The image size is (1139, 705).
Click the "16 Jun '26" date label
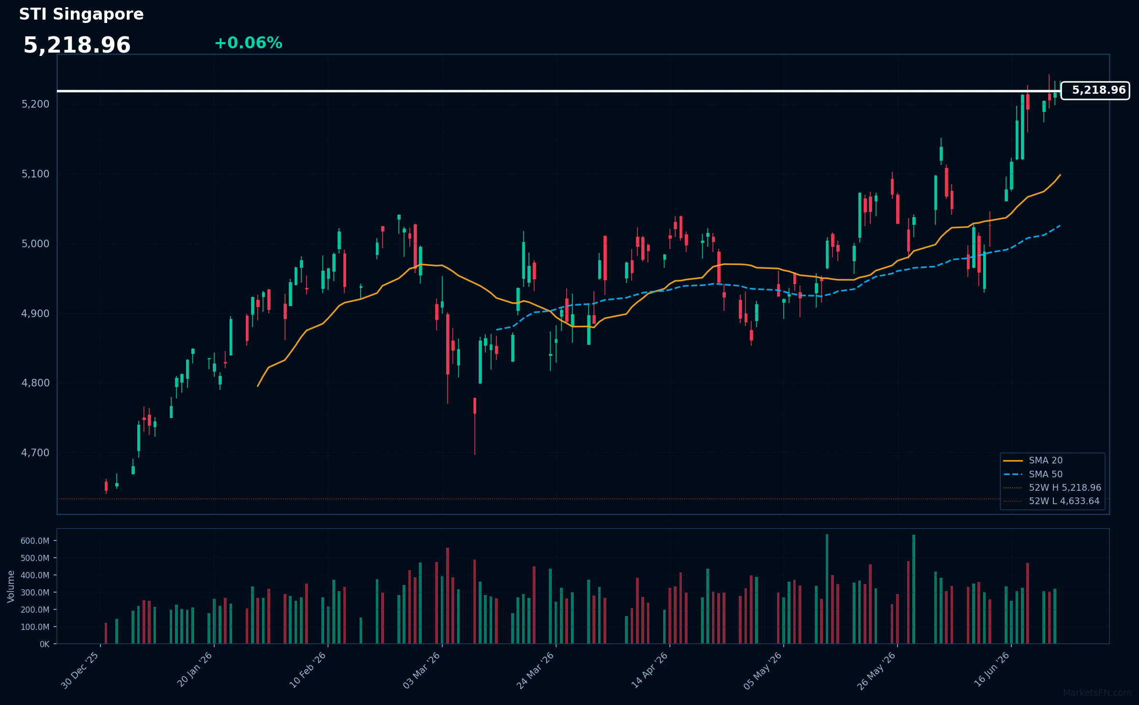[992, 670]
